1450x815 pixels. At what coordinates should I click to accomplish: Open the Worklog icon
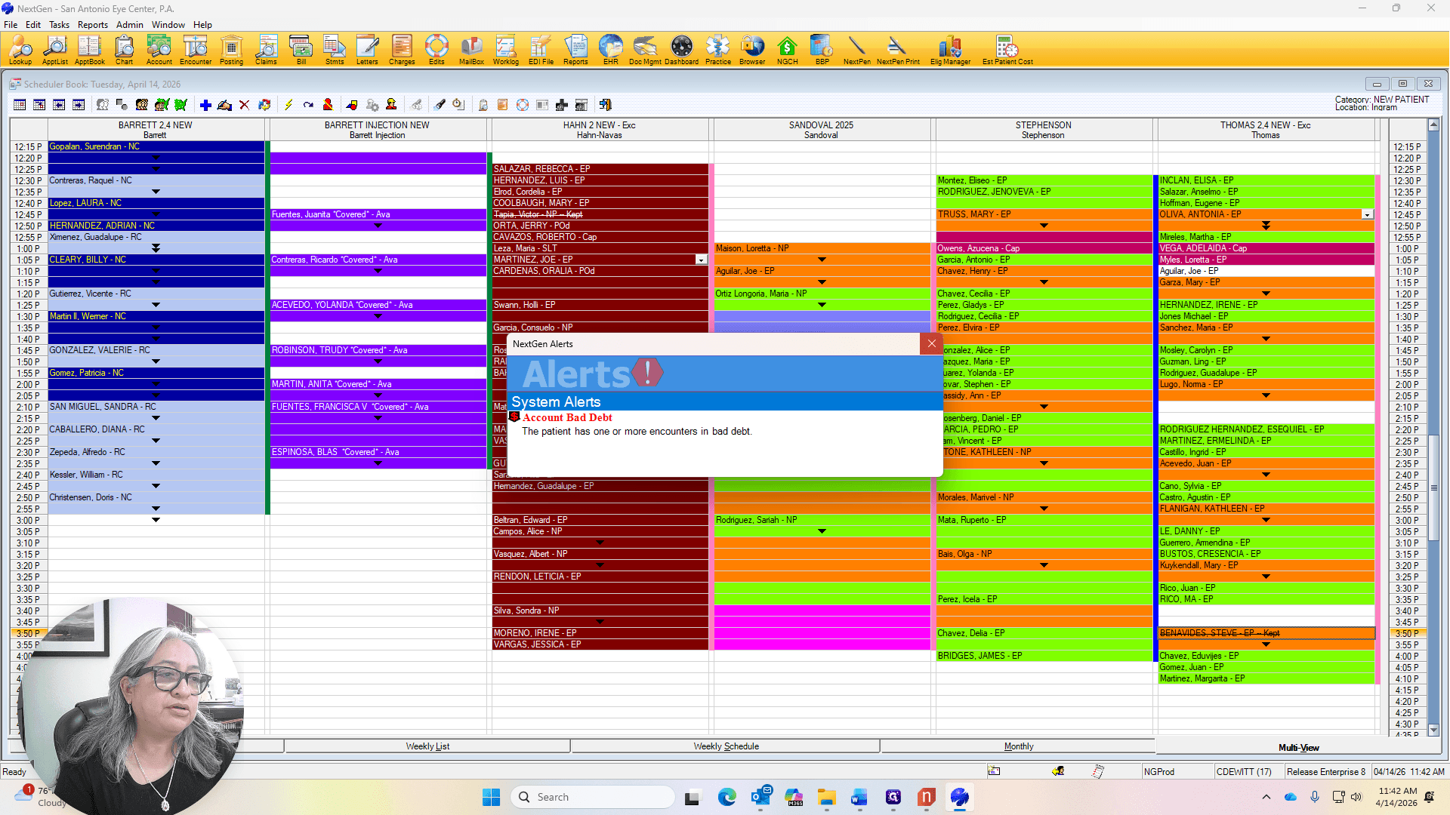[505, 50]
